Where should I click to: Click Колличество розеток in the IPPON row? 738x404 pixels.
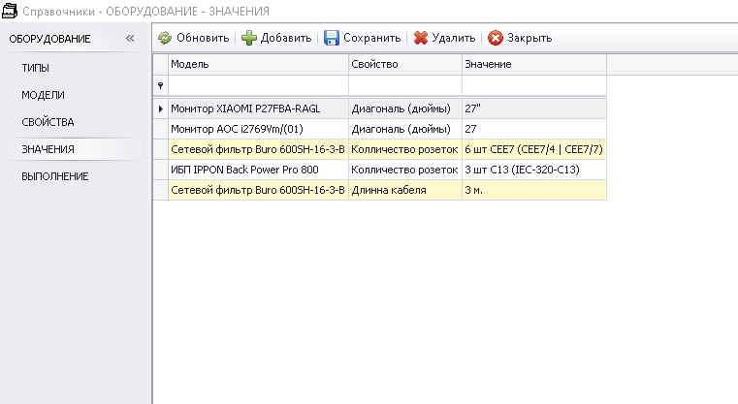(x=405, y=170)
